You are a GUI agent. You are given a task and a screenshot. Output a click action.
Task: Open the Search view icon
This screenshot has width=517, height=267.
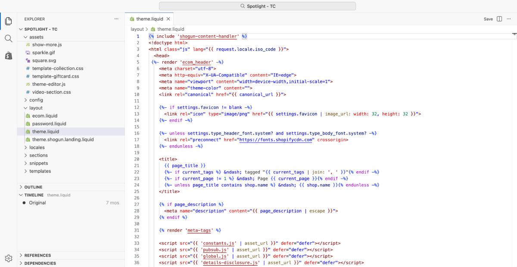[x=8, y=38]
